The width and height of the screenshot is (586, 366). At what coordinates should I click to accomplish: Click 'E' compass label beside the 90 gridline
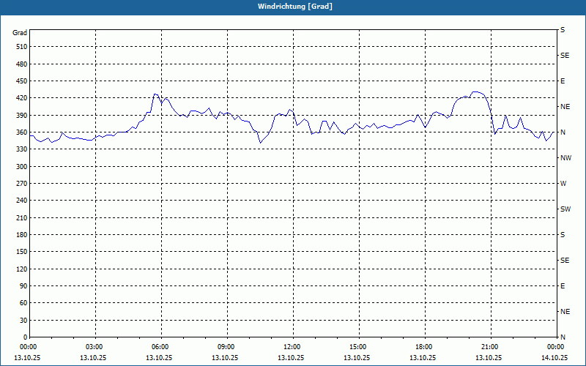(x=563, y=286)
